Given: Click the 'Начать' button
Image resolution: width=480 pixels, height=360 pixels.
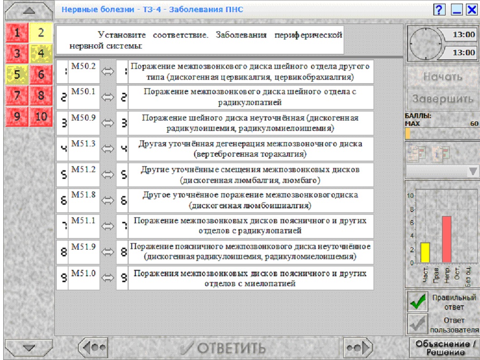Looking at the screenshot, I should (x=443, y=77).
